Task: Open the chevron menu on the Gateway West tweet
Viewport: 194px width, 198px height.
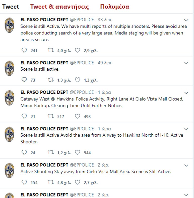Action: pos(186,93)
